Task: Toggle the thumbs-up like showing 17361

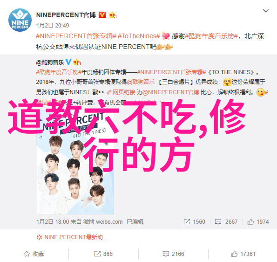Action: click(x=243, y=254)
